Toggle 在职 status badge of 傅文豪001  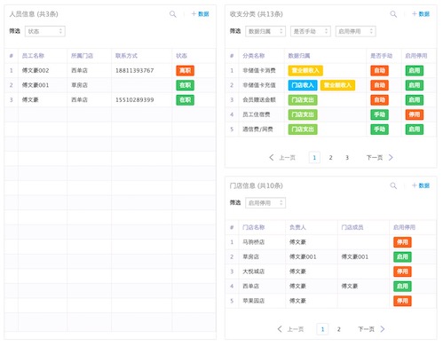(186, 85)
